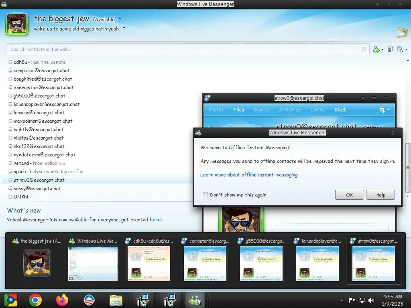Open Games in the conversation toolbar
The image size is (411, 308).
point(261,110)
